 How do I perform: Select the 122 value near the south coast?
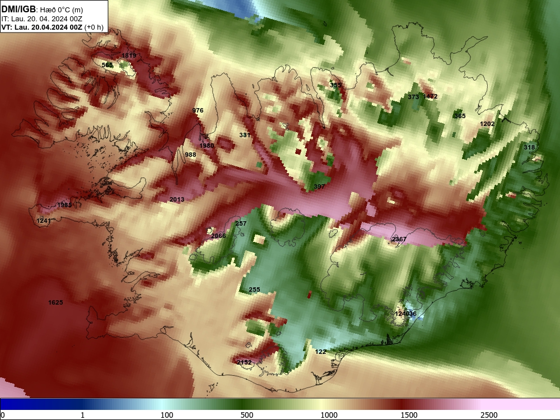(320, 352)
